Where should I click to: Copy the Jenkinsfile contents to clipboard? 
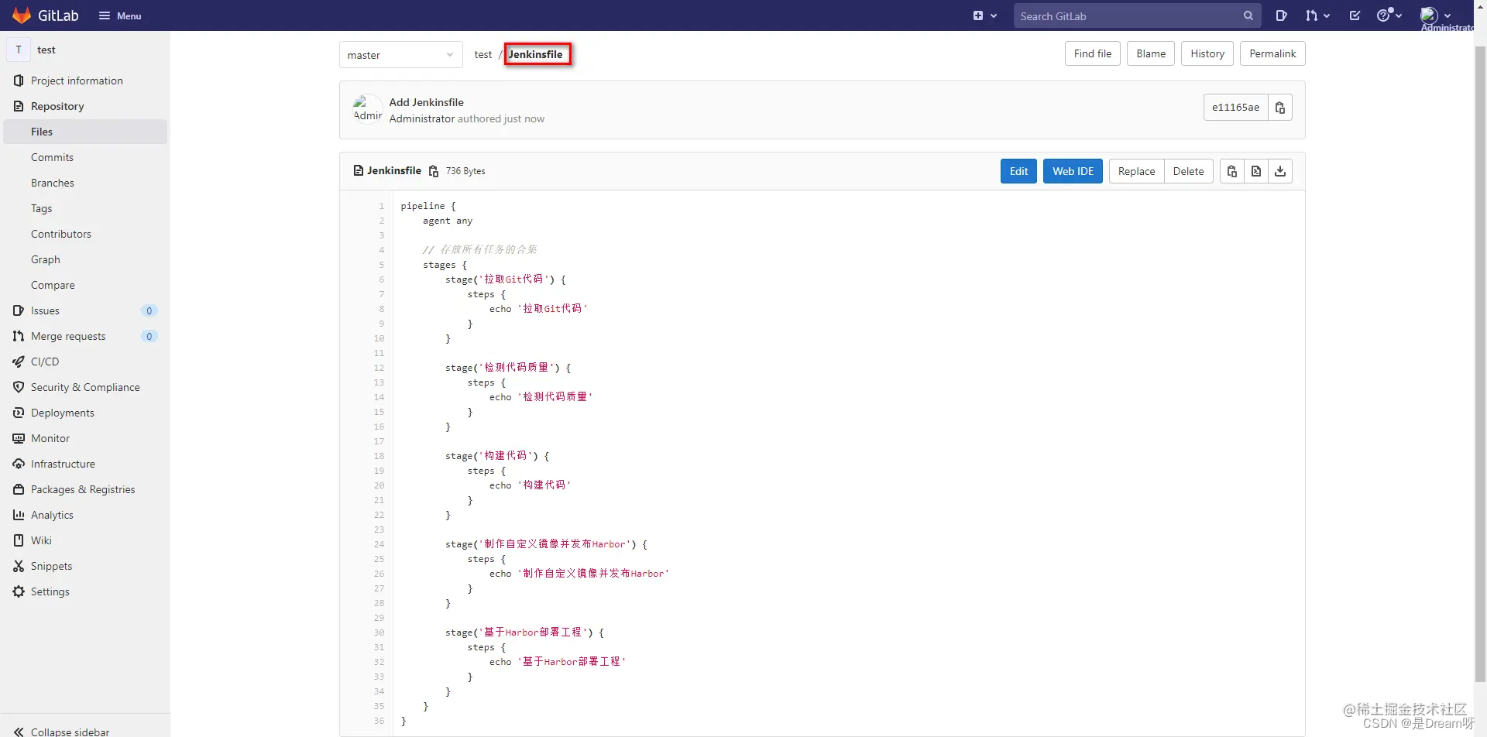click(1232, 171)
